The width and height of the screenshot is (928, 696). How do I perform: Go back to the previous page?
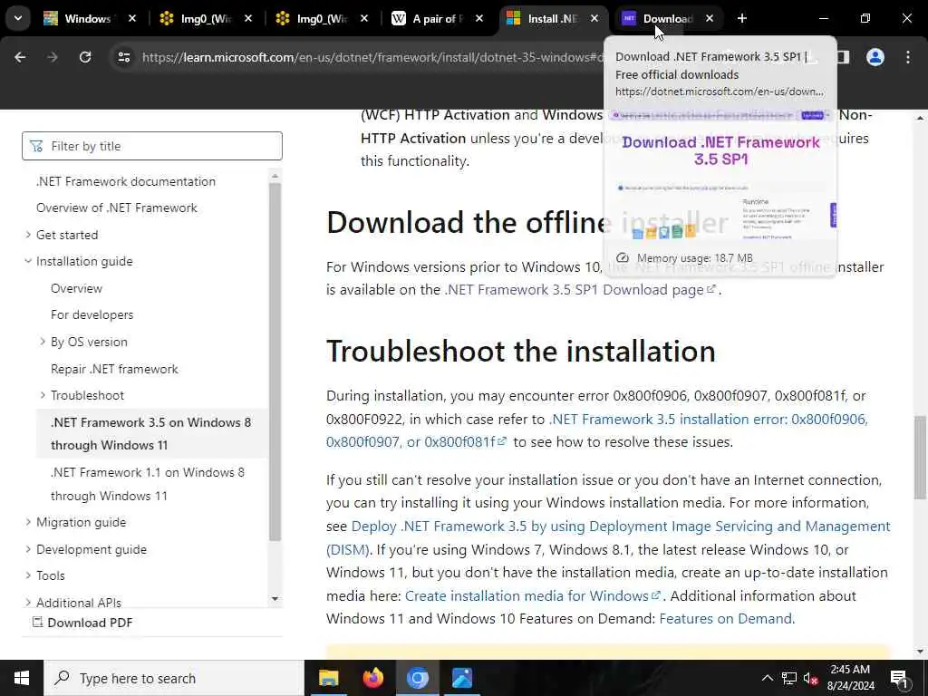20,57
